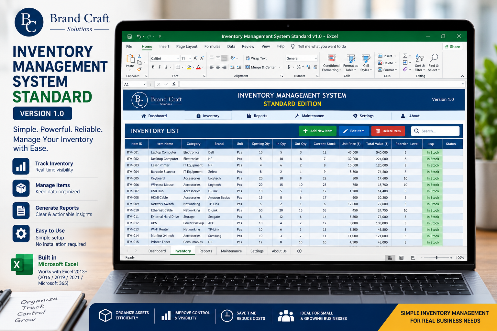Toggle Wrap Text

tap(256, 59)
